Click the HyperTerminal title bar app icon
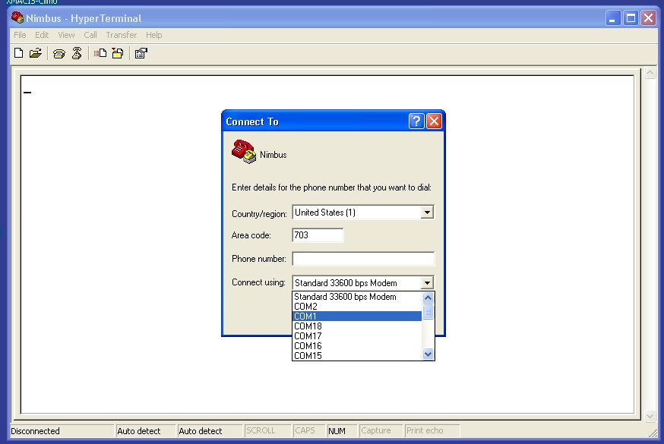 pyautogui.click(x=17, y=17)
